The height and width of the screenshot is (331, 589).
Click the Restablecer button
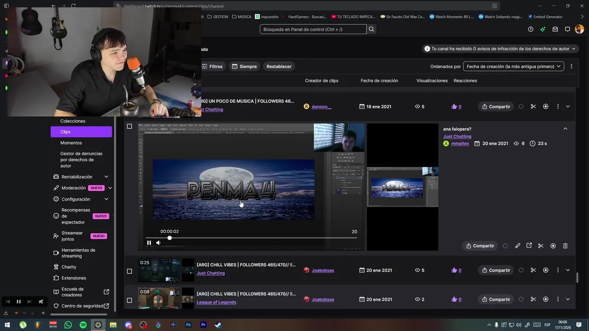(279, 66)
